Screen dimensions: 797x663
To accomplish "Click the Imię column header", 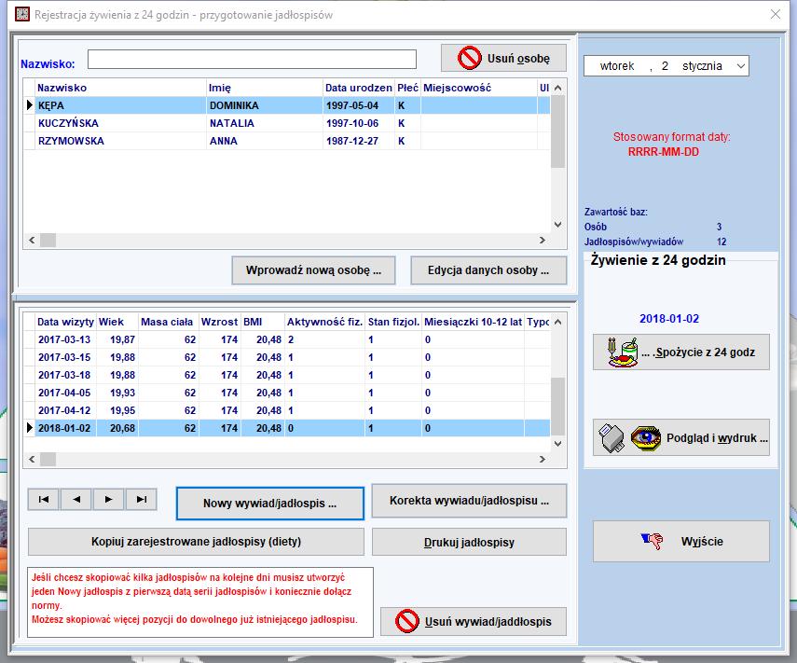I will pos(265,88).
